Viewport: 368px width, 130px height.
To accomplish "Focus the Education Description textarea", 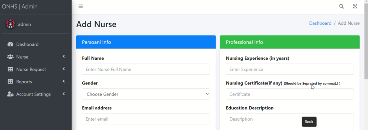I will 290,122.
